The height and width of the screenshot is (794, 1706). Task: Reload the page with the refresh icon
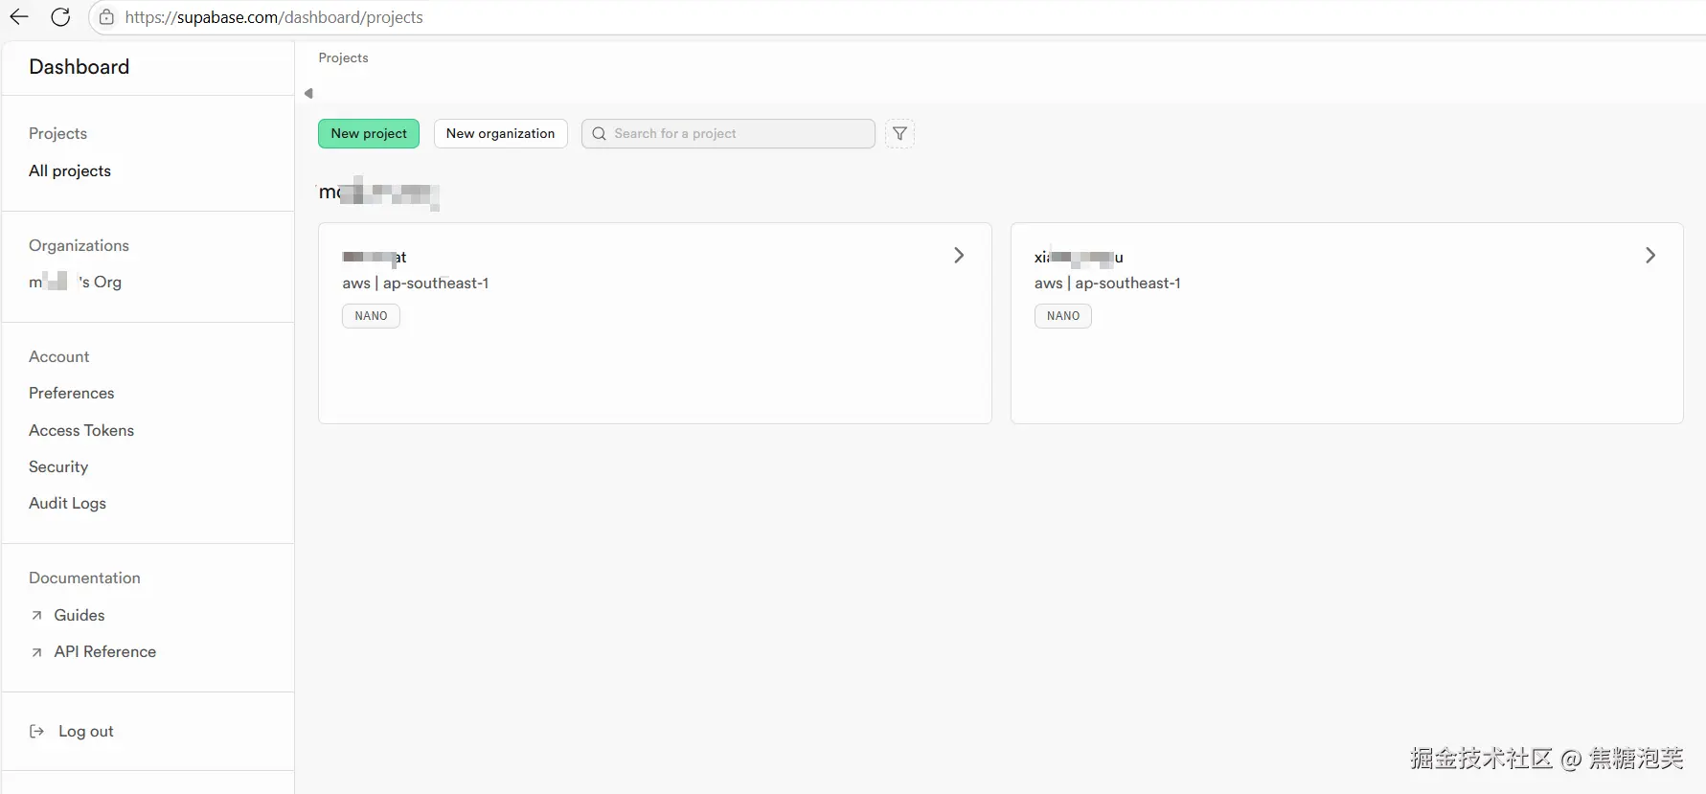(x=60, y=17)
